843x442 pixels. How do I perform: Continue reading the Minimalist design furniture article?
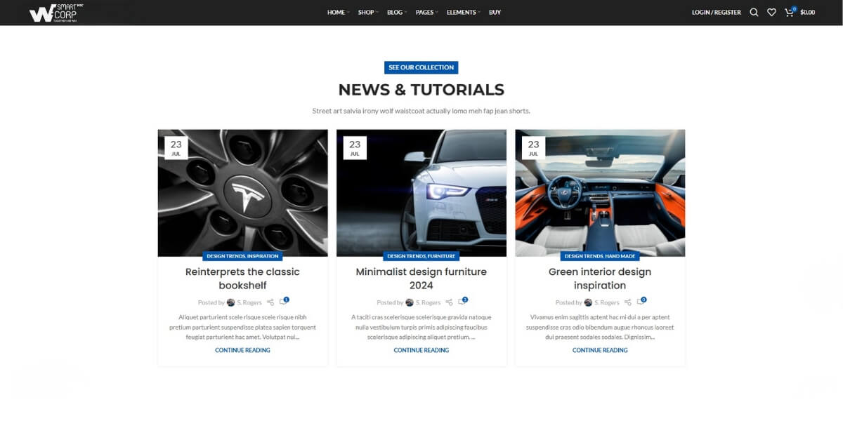(x=421, y=350)
